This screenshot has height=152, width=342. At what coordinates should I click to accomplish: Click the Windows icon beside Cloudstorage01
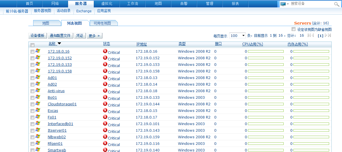tap(38, 104)
